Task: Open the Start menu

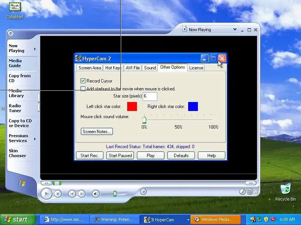Action: pos(18,219)
